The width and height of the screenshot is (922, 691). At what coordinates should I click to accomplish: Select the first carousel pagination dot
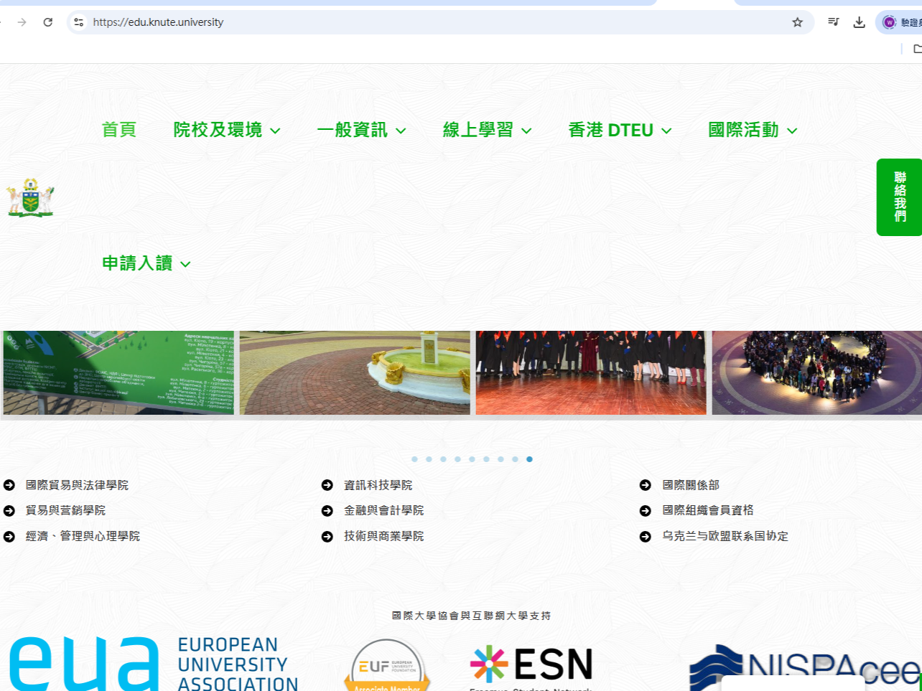414,459
